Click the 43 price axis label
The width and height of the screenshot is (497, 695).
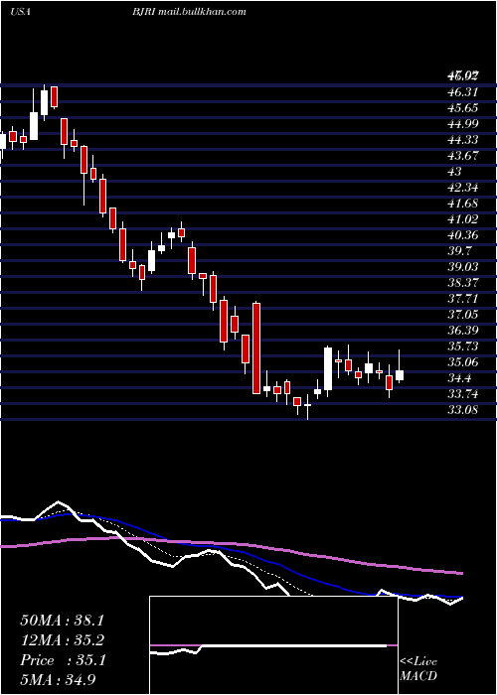(455, 172)
